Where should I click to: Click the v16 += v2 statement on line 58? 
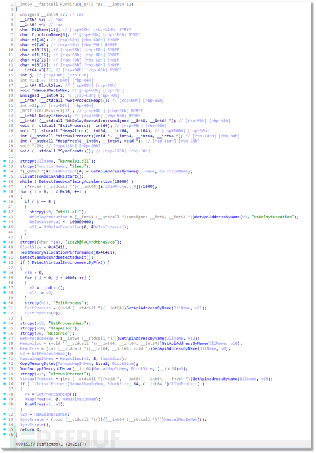pos(41,293)
